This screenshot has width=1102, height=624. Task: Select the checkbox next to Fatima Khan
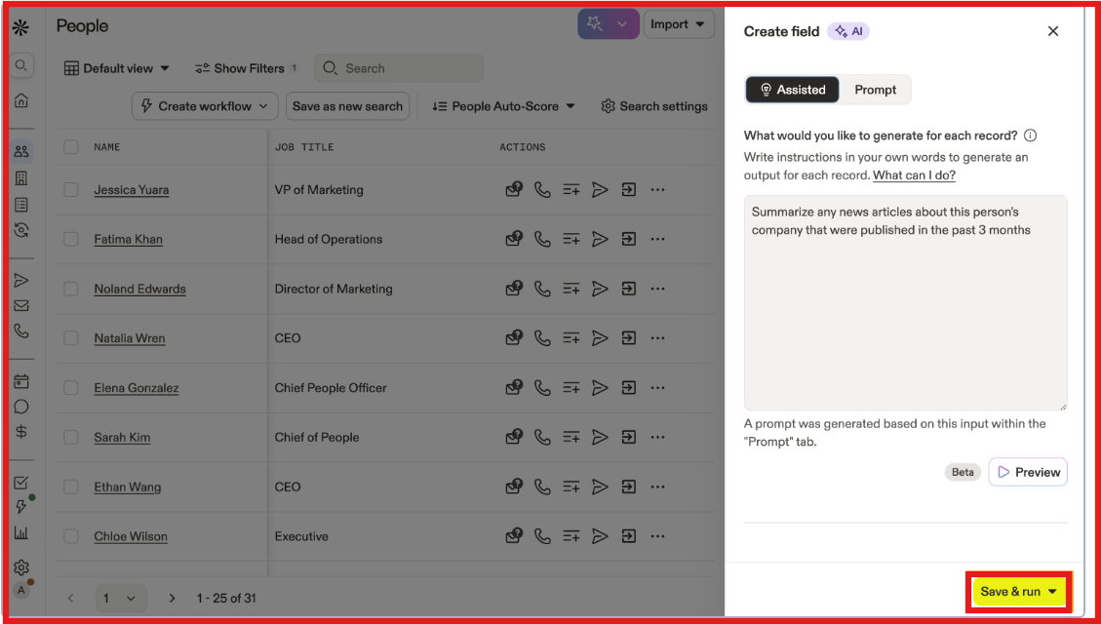pyautogui.click(x=70, y=239)
